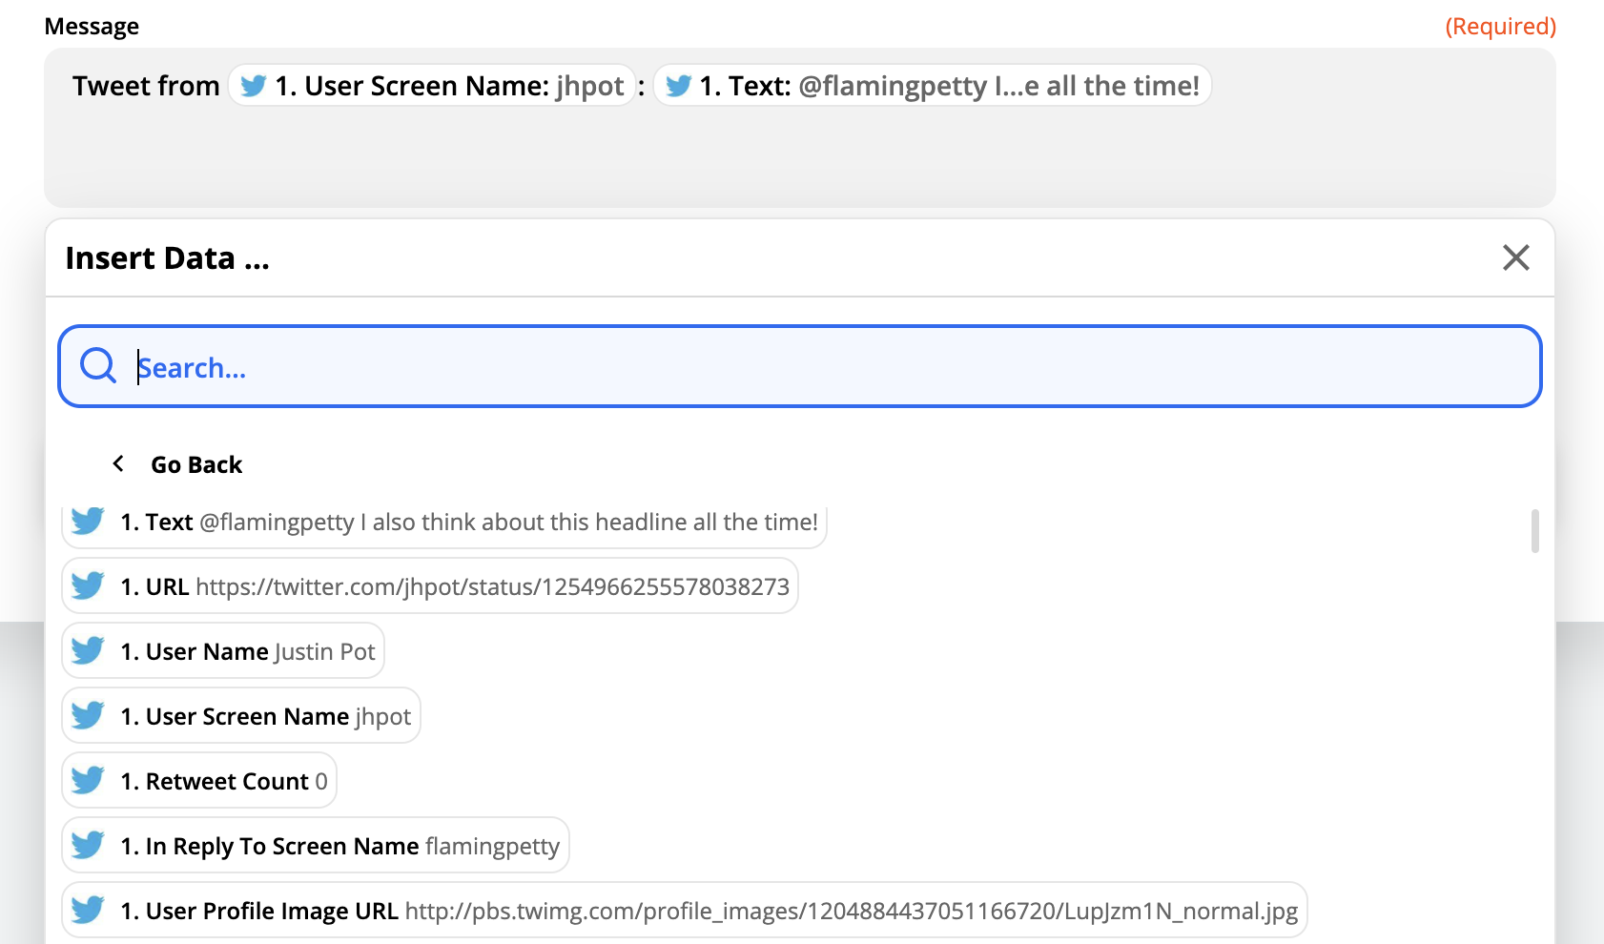Select the Text pill in Message field
1604x944 pixels.
933,86
